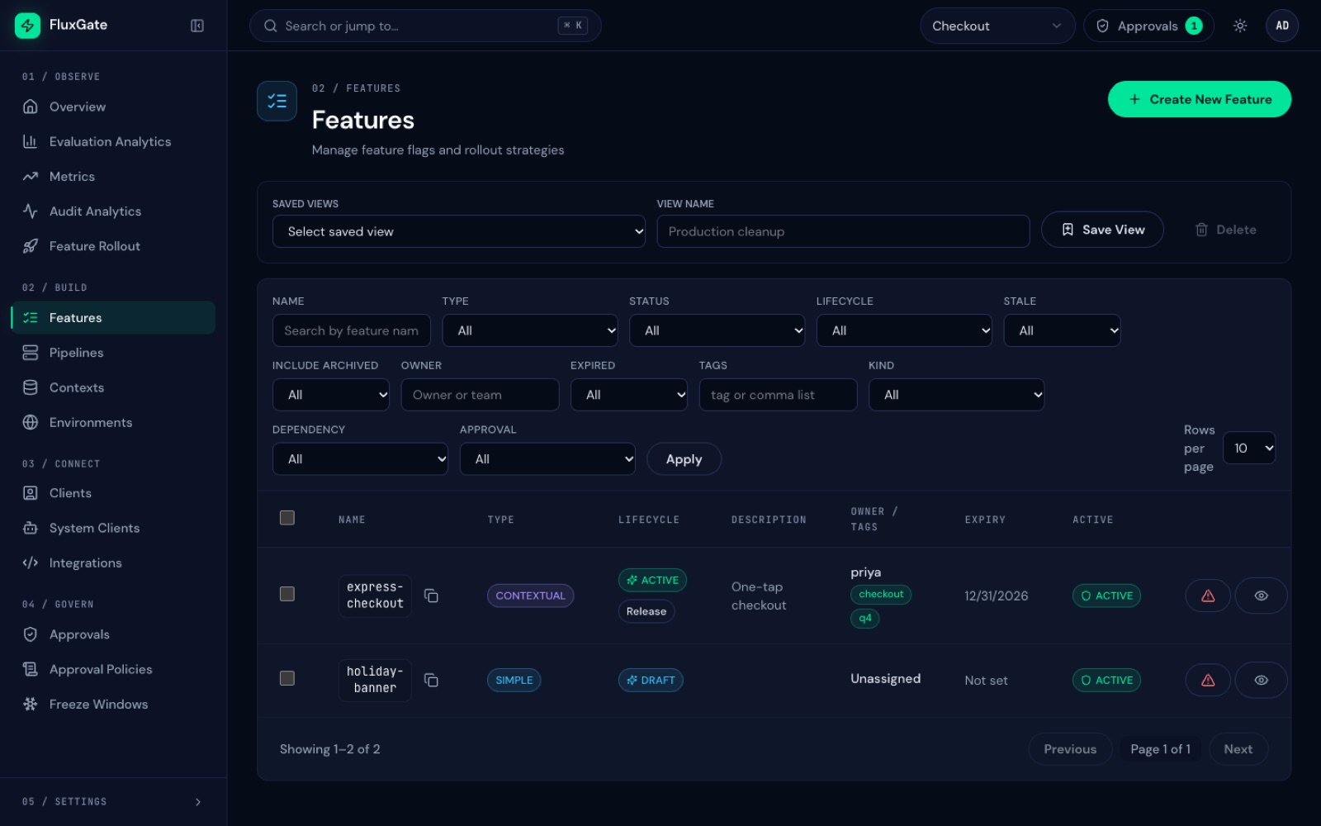The width and height of the screenshot is (1321, 826).
Task: Open Audit Analytics page
Action: (x=113, y=211)
